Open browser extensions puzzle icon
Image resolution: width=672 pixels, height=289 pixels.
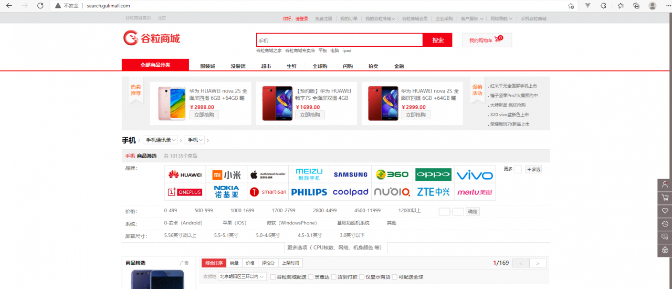604,6
